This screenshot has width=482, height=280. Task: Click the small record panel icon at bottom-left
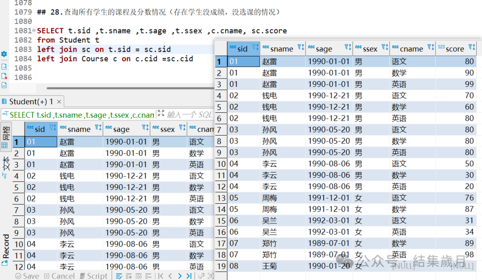[x=4, y=263]
